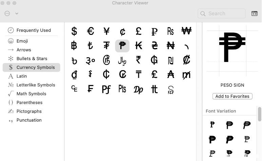Switch to Math Symbols category
The height and width of the screenshot is (161, 262).
pos(32,94)
